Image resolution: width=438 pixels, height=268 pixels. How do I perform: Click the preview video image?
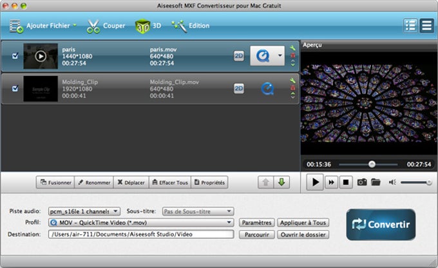[x=368, y=103]
